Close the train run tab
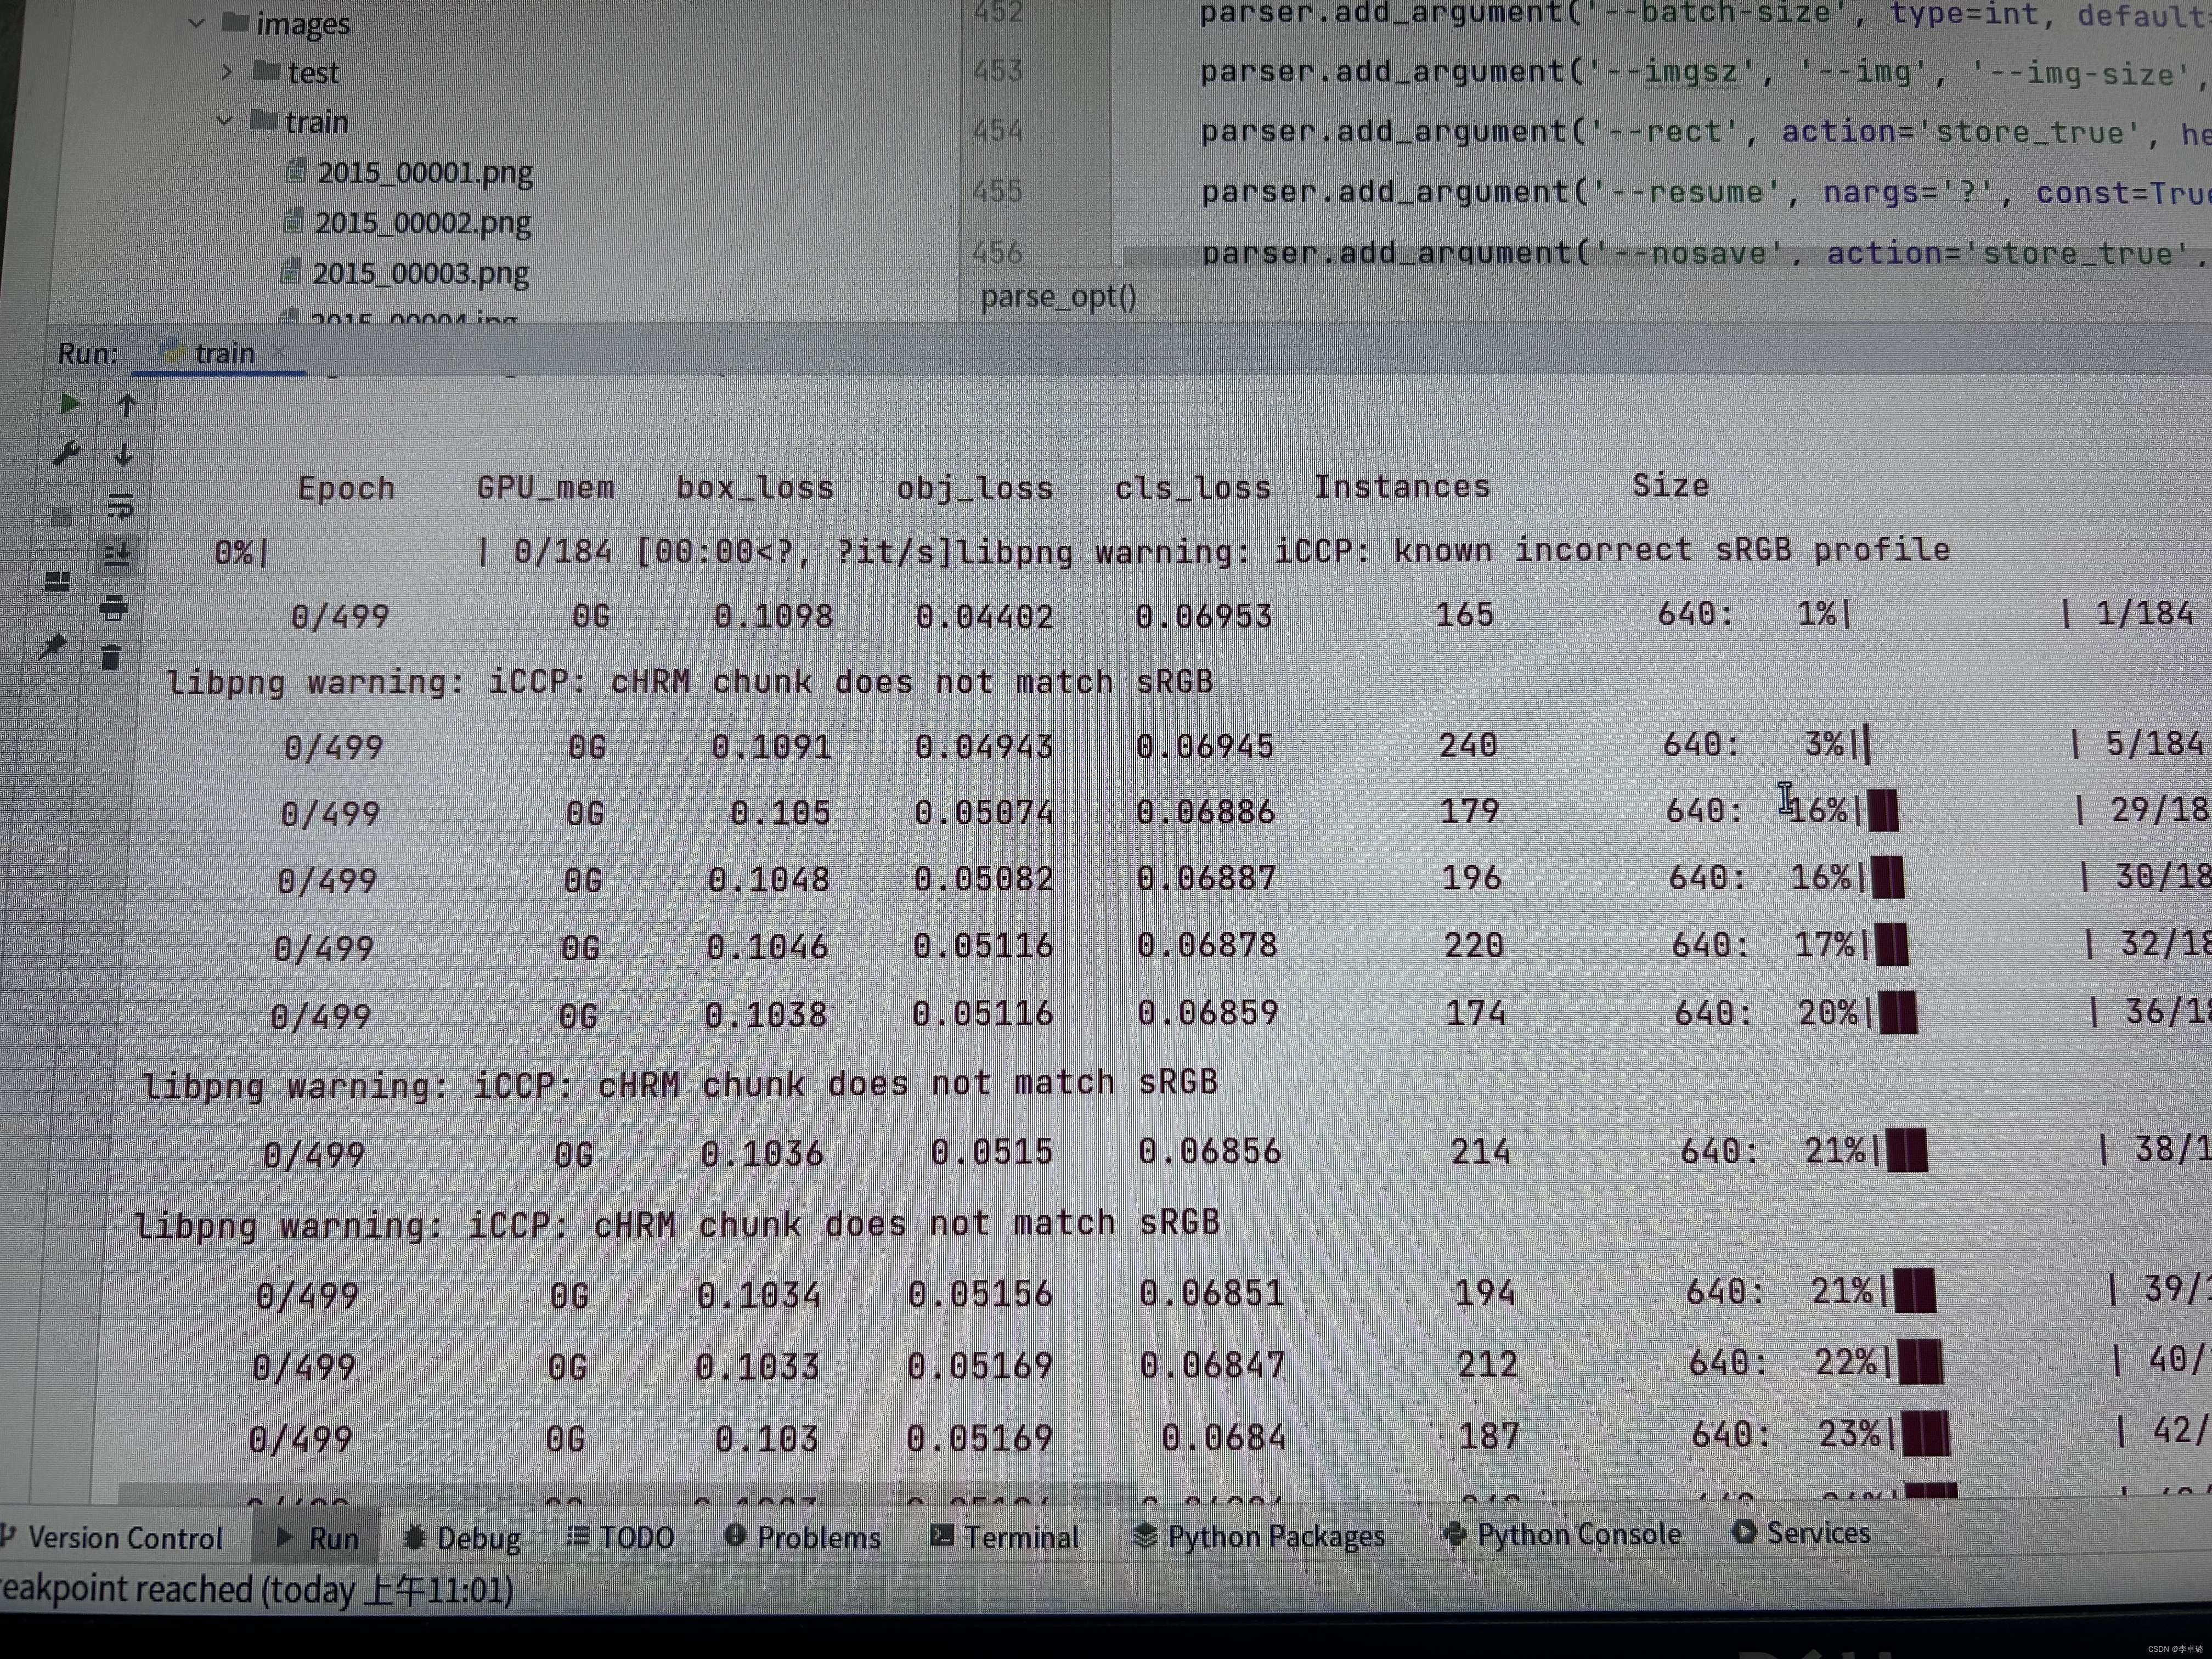The image size is (2212, 1659). click(x=279, y=352)
